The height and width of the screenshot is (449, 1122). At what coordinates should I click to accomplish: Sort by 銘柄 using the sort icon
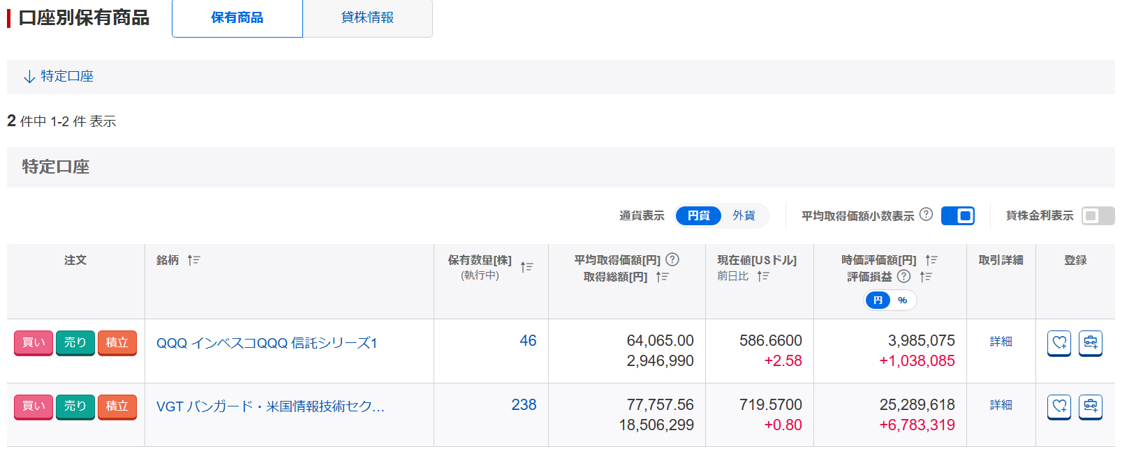193,260
